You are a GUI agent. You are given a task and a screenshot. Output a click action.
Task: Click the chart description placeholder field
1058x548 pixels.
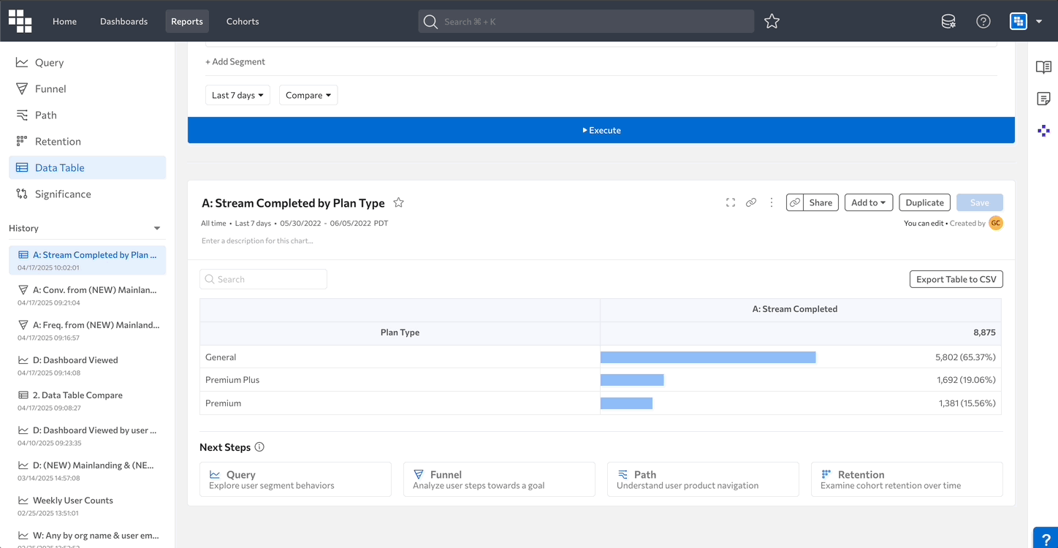pyautogui.click(x=257, y=240)
